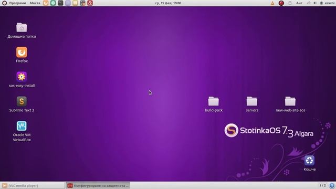
Task: Launch Firefox from top panel launcher
Action: click(x=46, y=3)
